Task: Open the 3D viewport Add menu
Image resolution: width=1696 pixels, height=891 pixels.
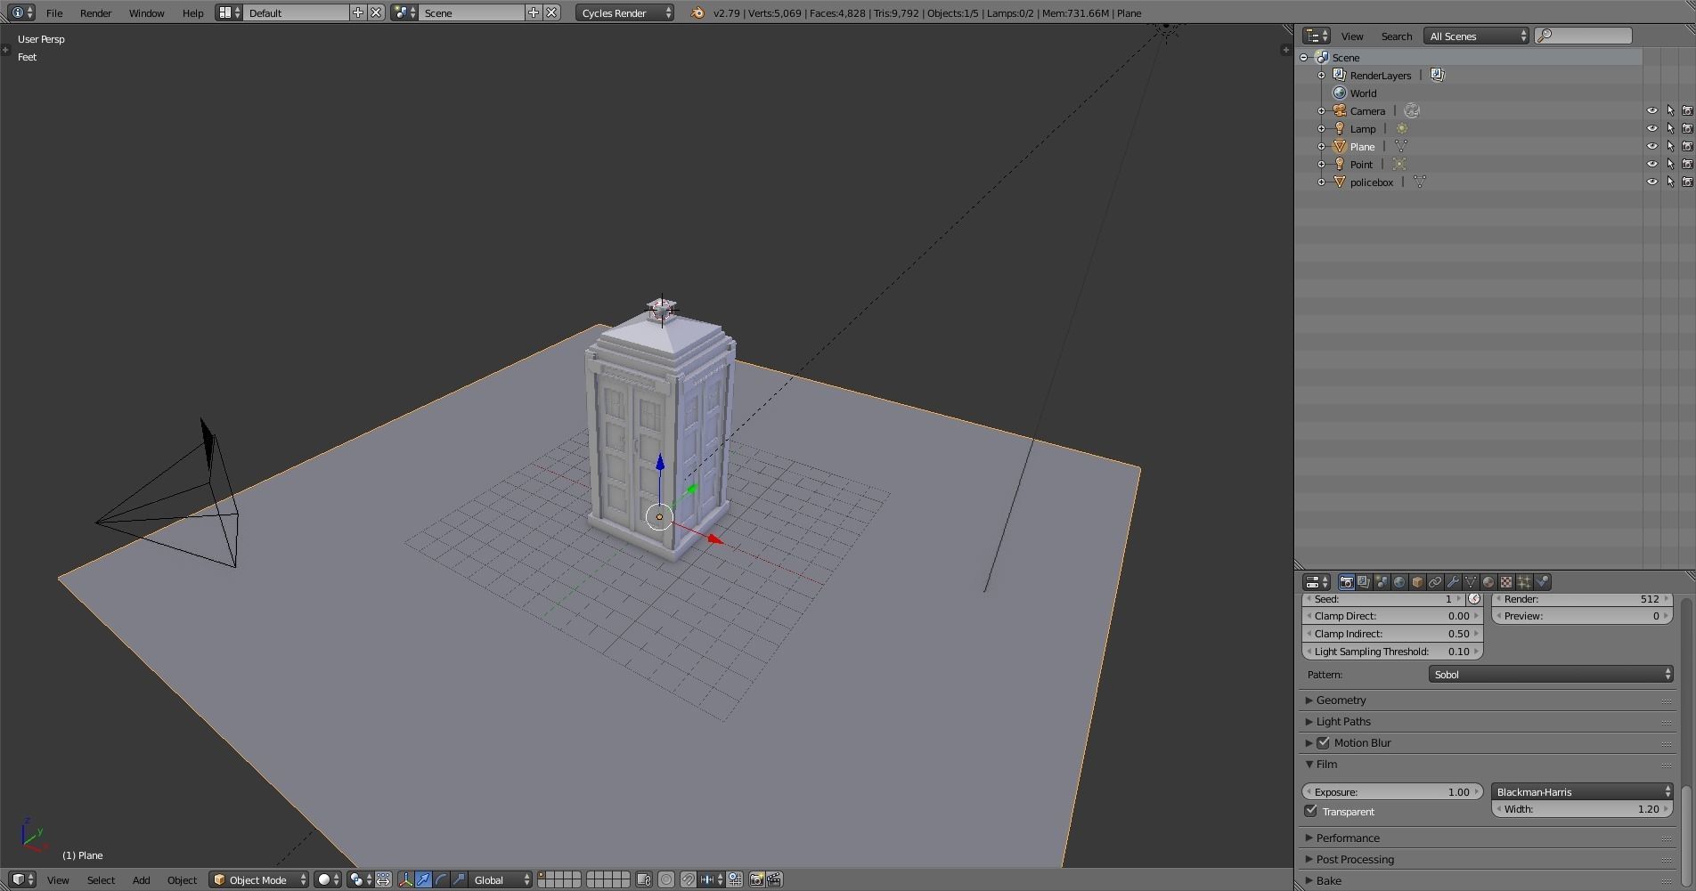Action: (x=141, y=879)
